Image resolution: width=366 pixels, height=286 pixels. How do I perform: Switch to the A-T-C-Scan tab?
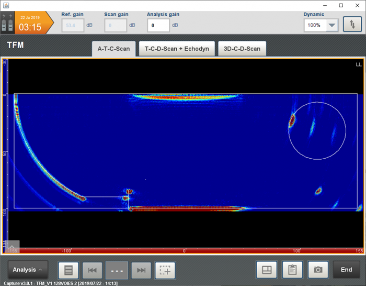(113, 49)
